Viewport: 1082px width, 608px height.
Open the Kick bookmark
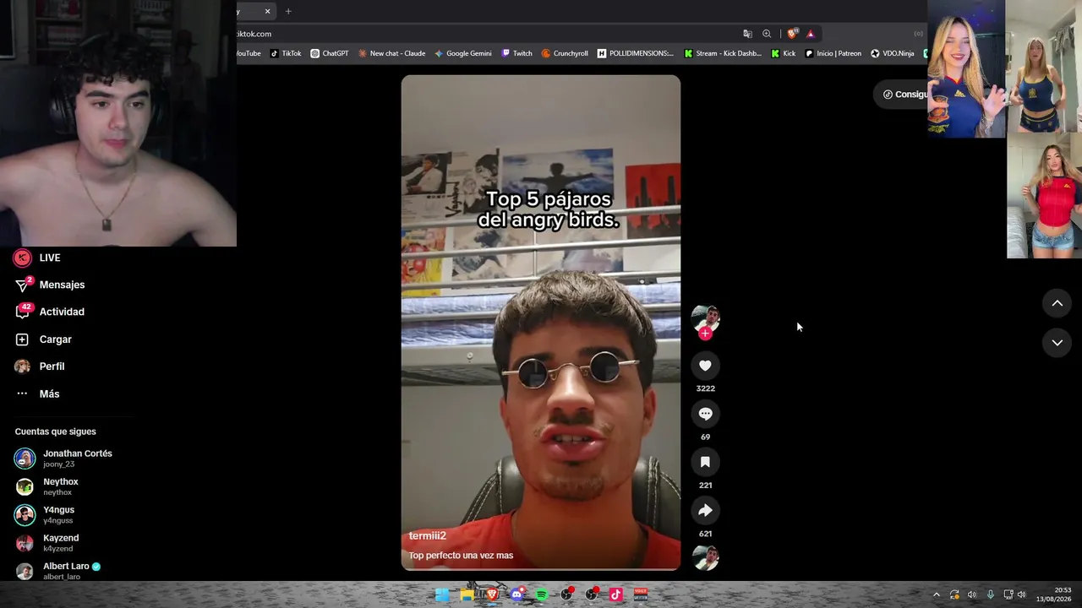point(784,53)
